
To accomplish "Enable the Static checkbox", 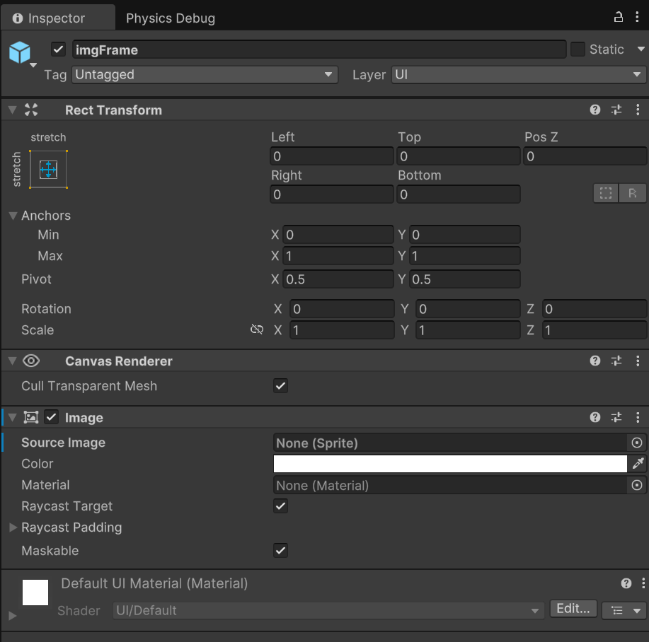I will (578, 49).
